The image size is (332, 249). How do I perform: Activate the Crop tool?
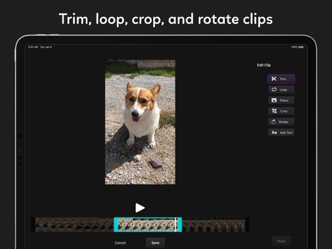tap(281, 111)
